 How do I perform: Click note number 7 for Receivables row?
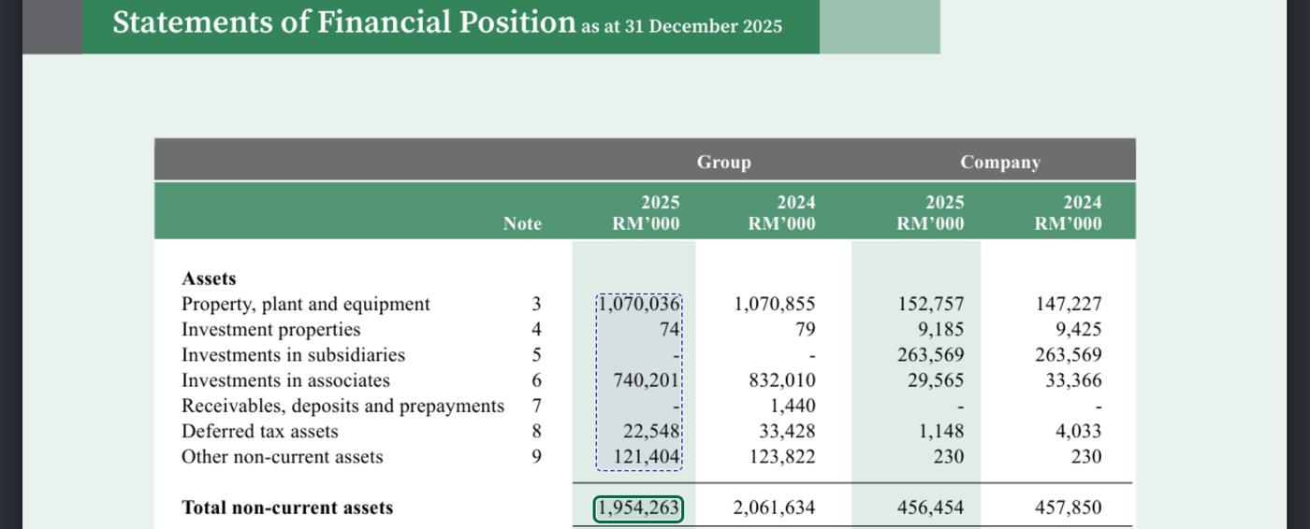[536, 407]
